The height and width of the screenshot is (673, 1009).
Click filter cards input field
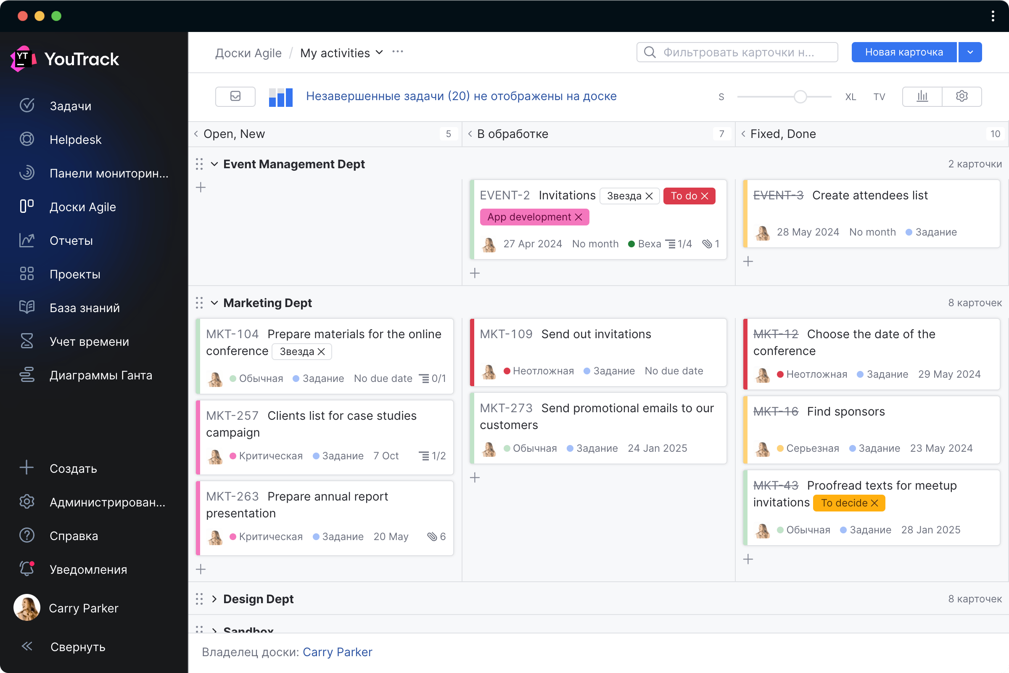point(738,52)
